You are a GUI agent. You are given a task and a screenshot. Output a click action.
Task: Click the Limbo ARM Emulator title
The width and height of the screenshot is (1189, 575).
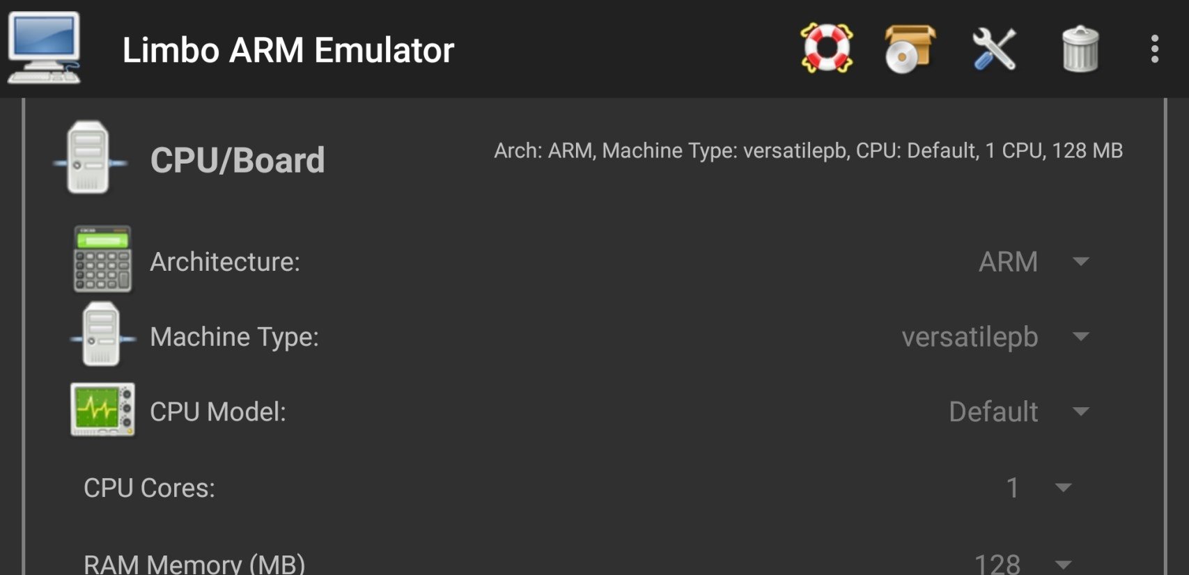tap(288, 50)
